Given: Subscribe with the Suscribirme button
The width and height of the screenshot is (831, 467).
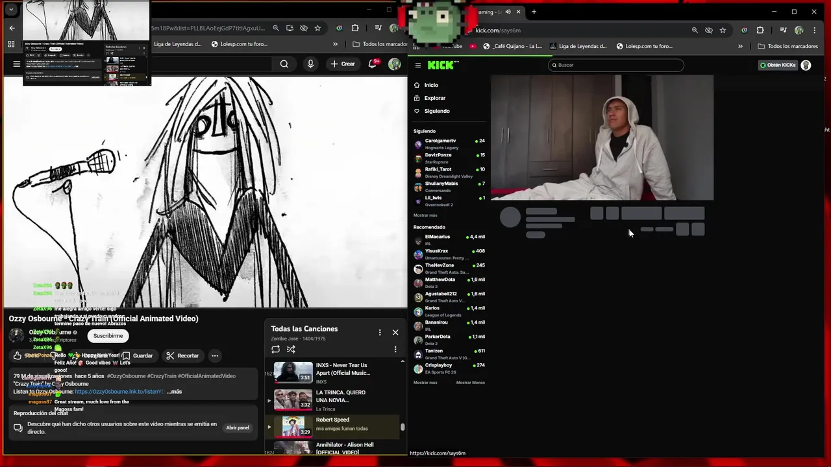Looking at the screenshot, I should click(108, 336).
